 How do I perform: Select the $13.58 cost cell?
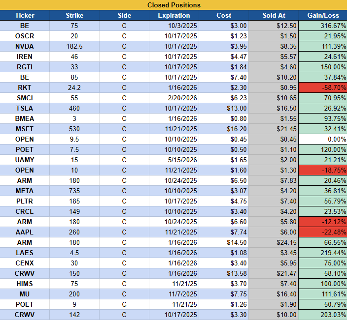click(224, 273)
